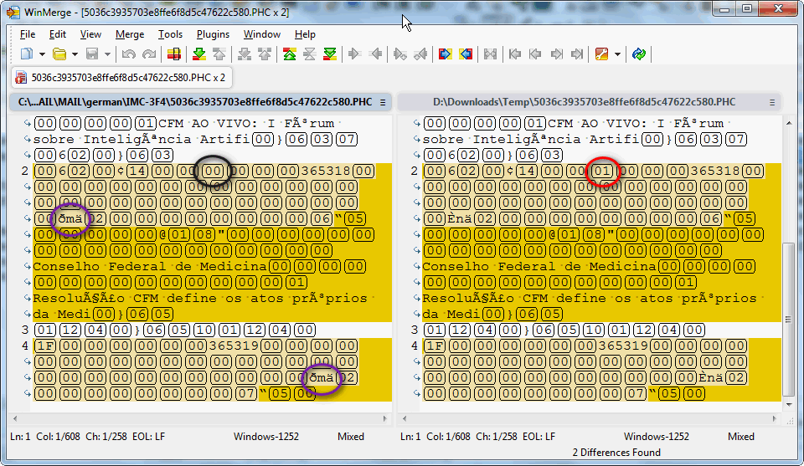
Task: Click Copy All to Left icon
Action: pos(466,54)
